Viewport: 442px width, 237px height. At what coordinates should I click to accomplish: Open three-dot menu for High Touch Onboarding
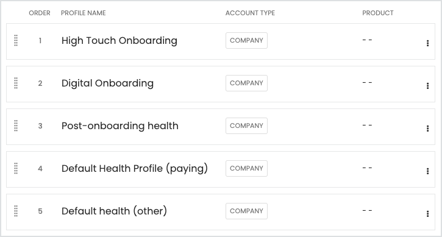[427, 43]
